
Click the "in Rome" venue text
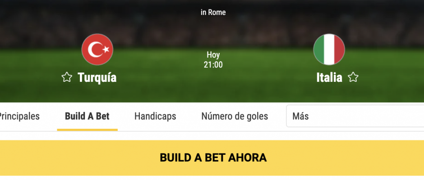(x=213, y=12)
